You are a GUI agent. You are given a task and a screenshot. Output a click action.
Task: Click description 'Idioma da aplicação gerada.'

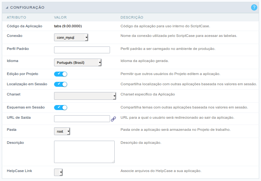pyautogui.click(x=145, y=61)
